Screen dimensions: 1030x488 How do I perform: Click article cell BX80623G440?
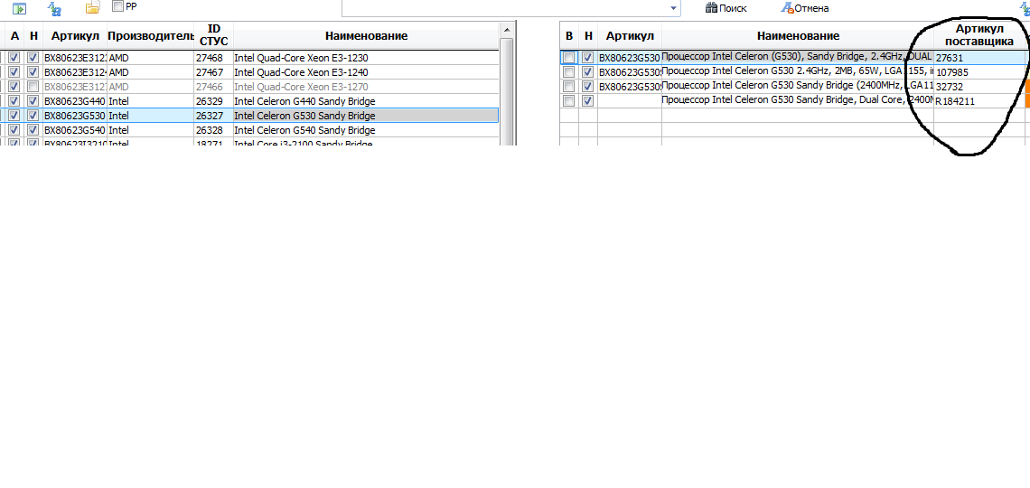click(75, 101)
